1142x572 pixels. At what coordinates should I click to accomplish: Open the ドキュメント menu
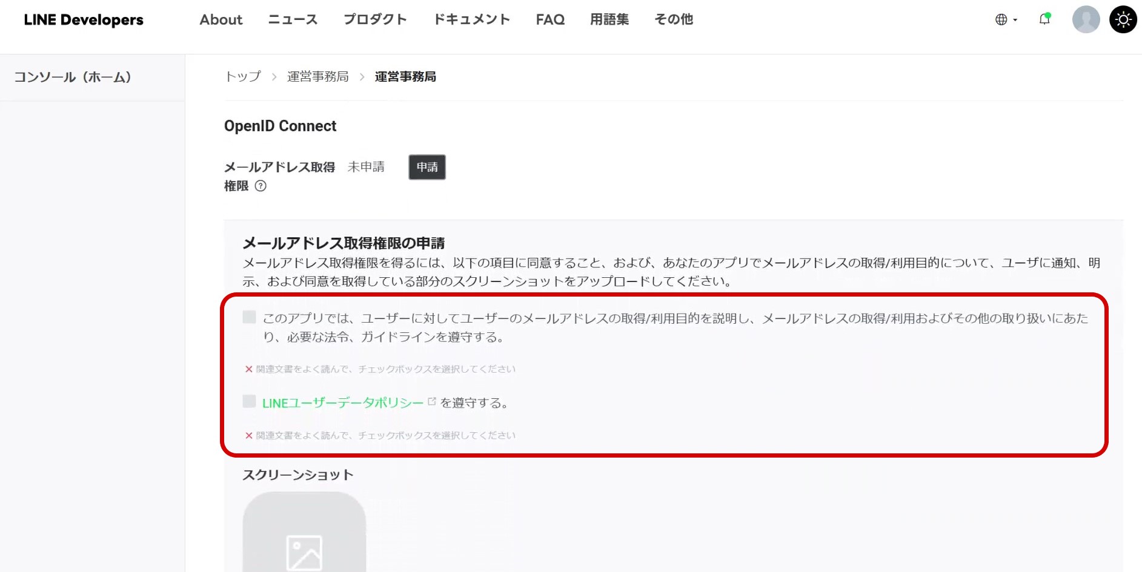(x=471, y=19)
